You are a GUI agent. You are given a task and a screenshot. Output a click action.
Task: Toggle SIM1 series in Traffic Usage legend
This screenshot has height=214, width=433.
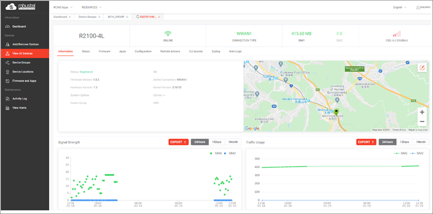coord(400,153)
